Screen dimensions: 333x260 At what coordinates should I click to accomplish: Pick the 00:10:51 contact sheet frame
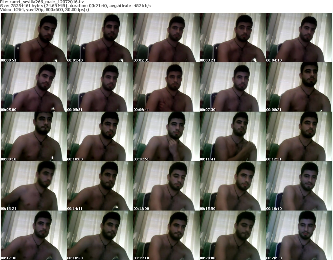tap(166, 136)
